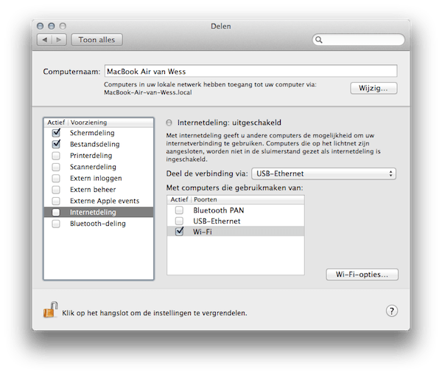
Task: Enable the Bluetooth-deling checkbox
Action: tap(56, 224)
